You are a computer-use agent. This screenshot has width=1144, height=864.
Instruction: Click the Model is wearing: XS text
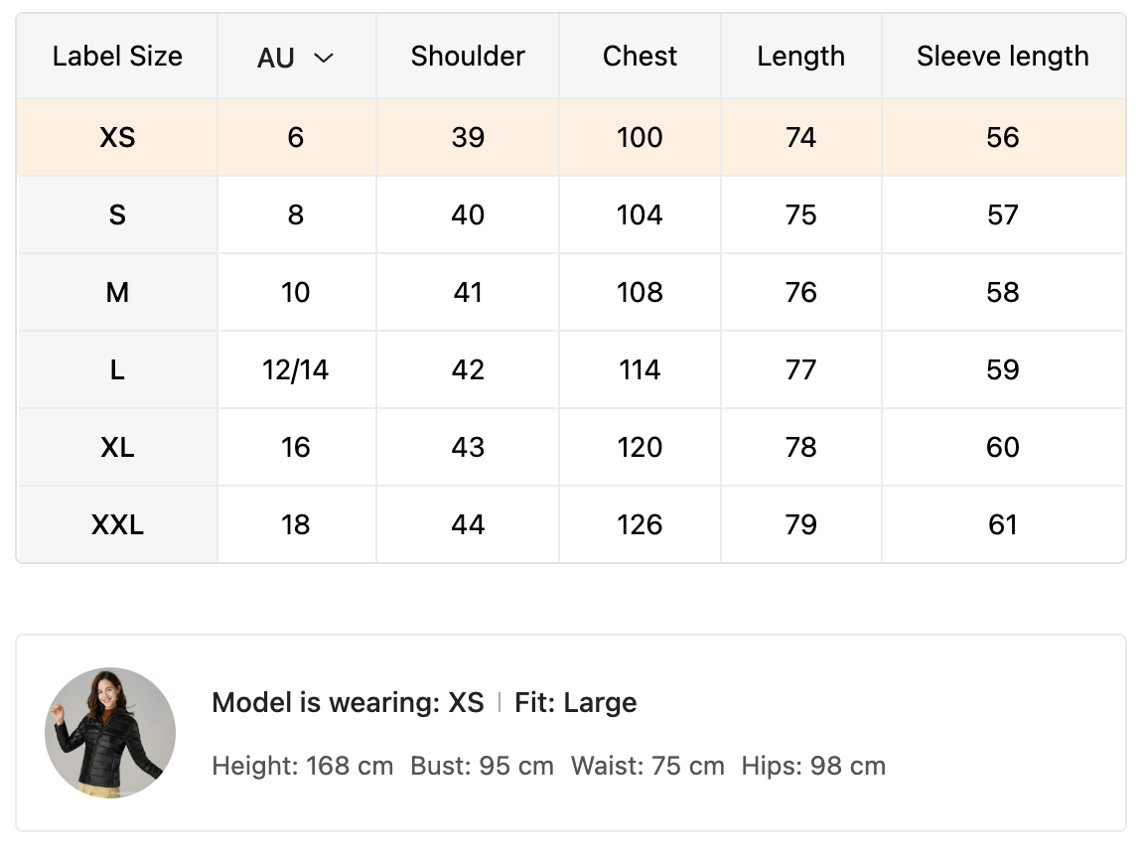pos(348,703)
